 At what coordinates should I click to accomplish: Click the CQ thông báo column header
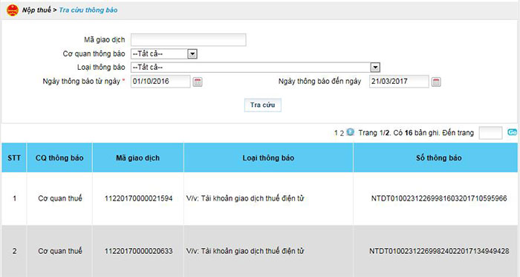coord(59,157)
